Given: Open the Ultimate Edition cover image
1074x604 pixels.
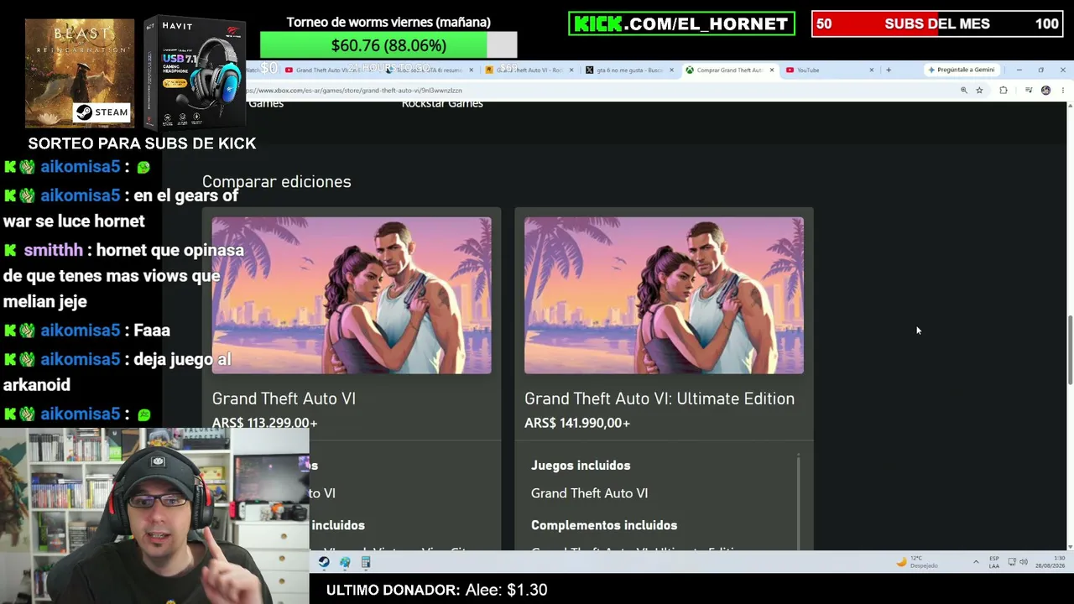Looking at the screenshot, I should 664,295.
